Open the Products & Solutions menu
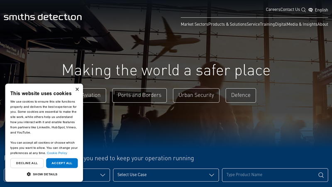 (x=227, y=25)
